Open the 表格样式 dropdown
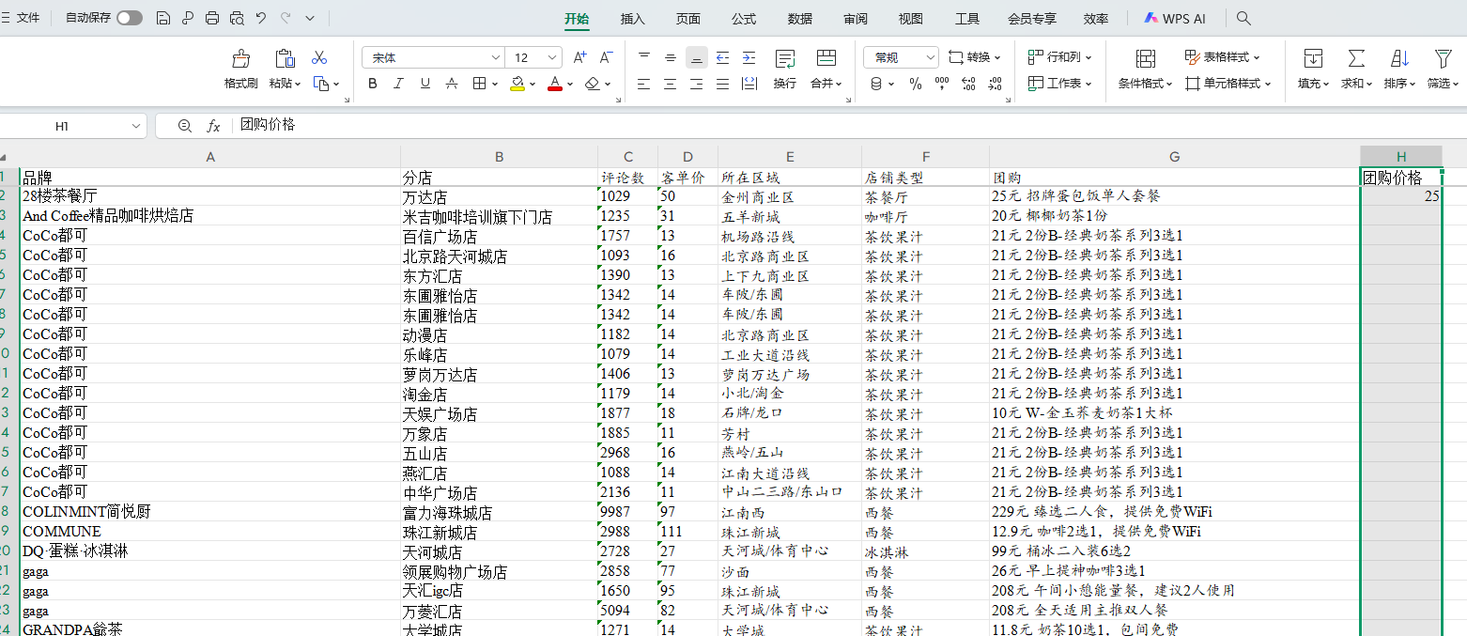This screenshot has height=636, width=1467. point(1222,57)
